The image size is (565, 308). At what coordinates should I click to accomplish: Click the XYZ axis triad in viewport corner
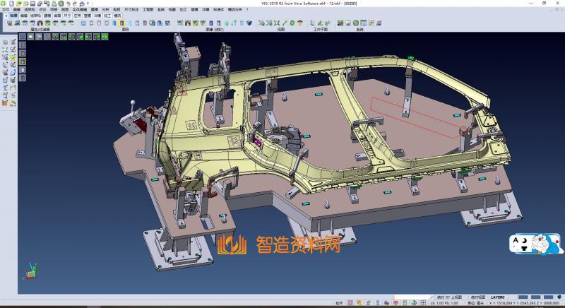(30, 268)
